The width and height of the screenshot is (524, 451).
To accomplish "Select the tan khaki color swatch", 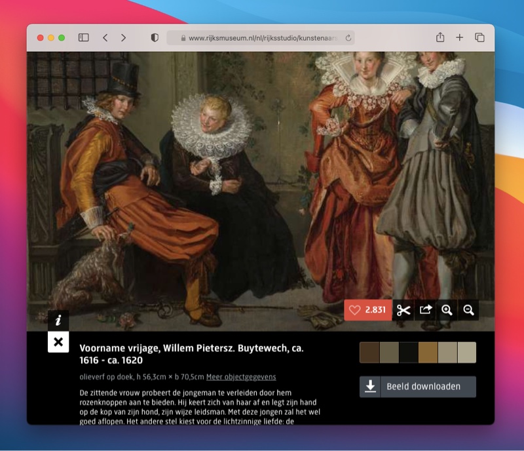I will tap(447, 352).
